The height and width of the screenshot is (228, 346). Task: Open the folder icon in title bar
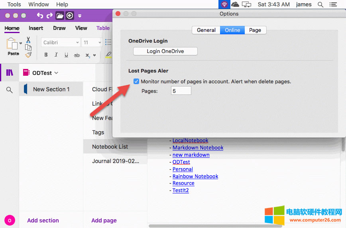pyautogui.click(x=60, y=16)
